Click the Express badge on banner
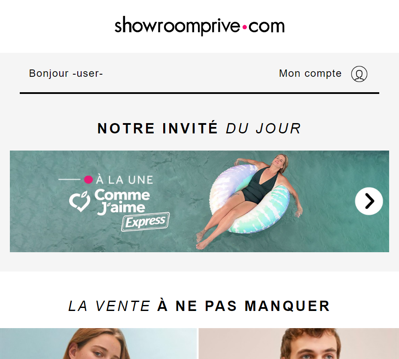The height and width of the screenshot is (359, 399). click(x=145, y=222)
